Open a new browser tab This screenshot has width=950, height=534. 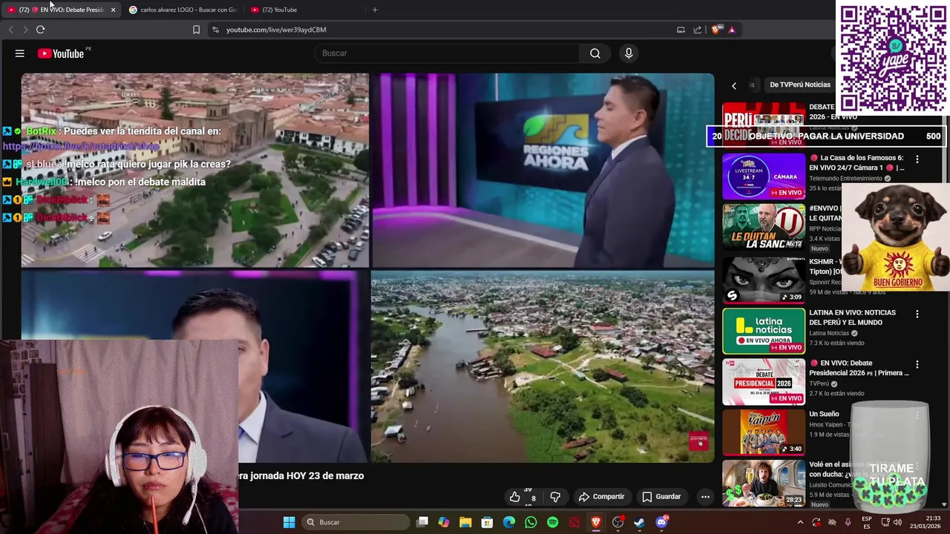375,10
